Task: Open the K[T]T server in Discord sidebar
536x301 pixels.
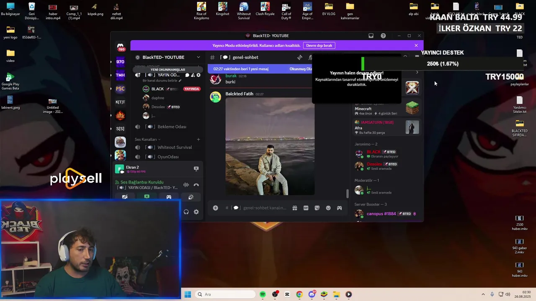Action: (120, 102)
